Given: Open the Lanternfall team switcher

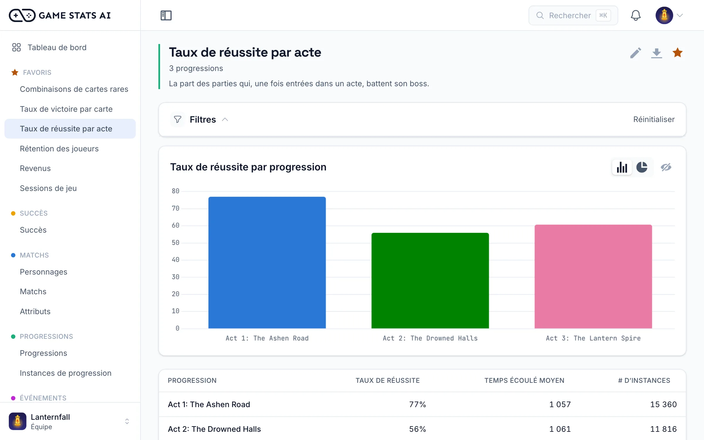Looking at the screenshot, I should [x=70, y=422].
